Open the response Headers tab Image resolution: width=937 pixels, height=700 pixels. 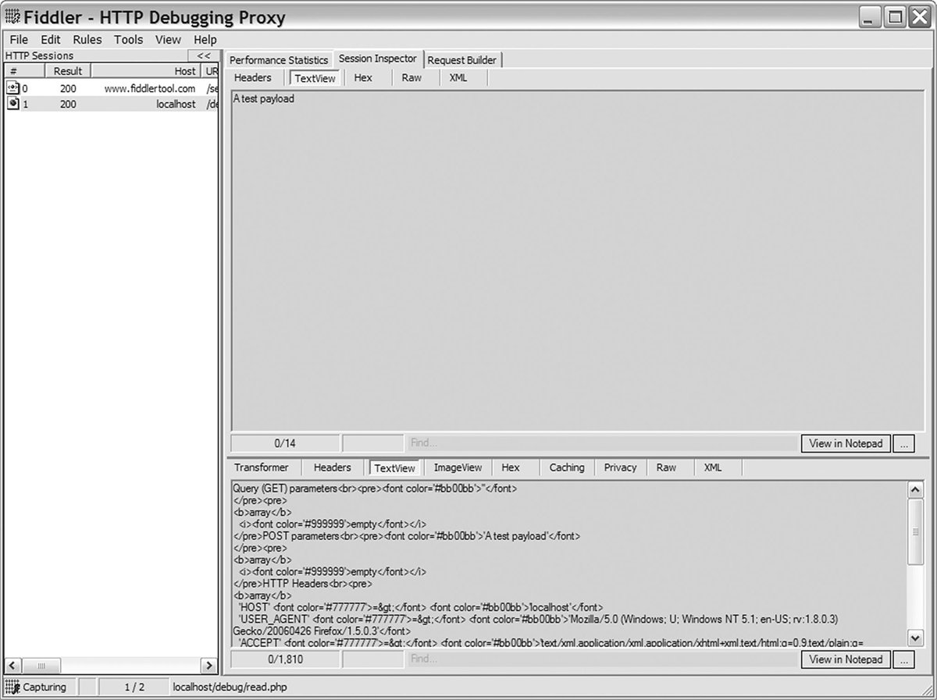[333, 467]
